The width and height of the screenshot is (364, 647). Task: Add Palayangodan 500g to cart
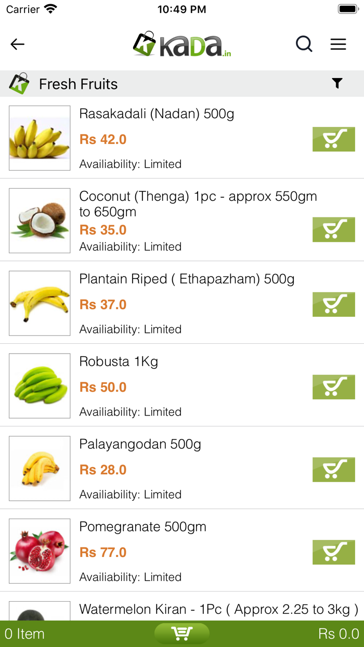coord(333,470)
